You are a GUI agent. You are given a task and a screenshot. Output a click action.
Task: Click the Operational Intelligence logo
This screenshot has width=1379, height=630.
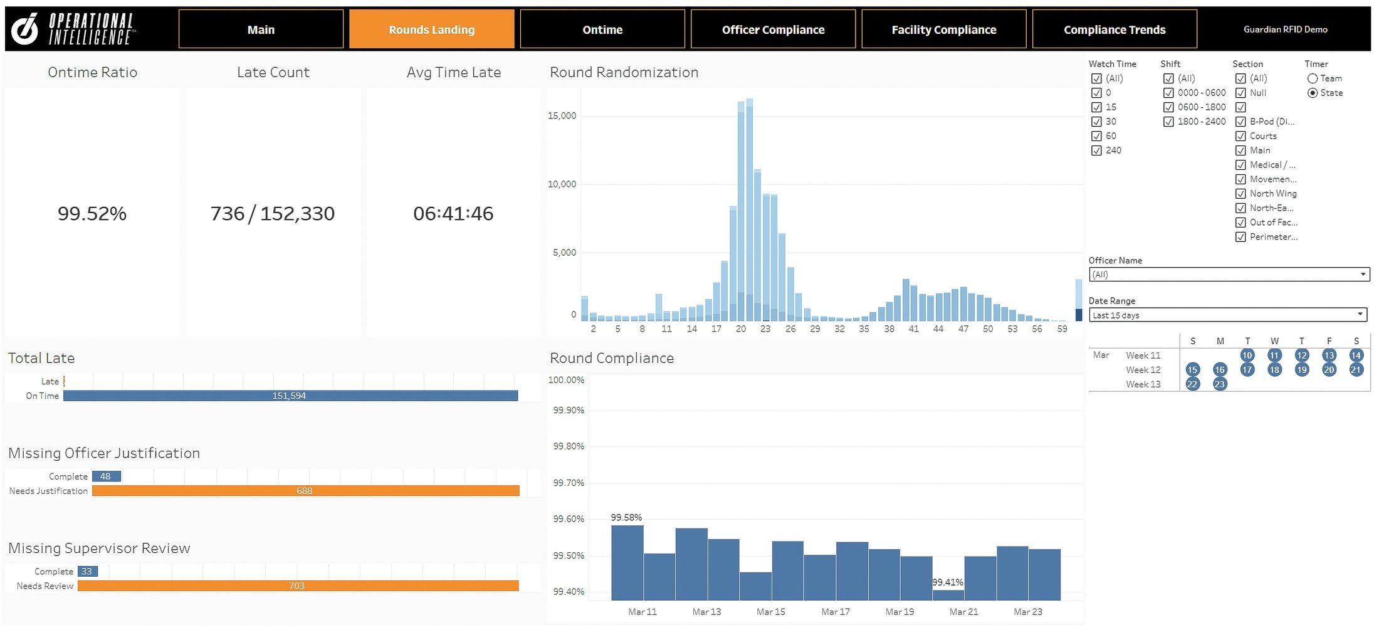(x=73, y=29)
